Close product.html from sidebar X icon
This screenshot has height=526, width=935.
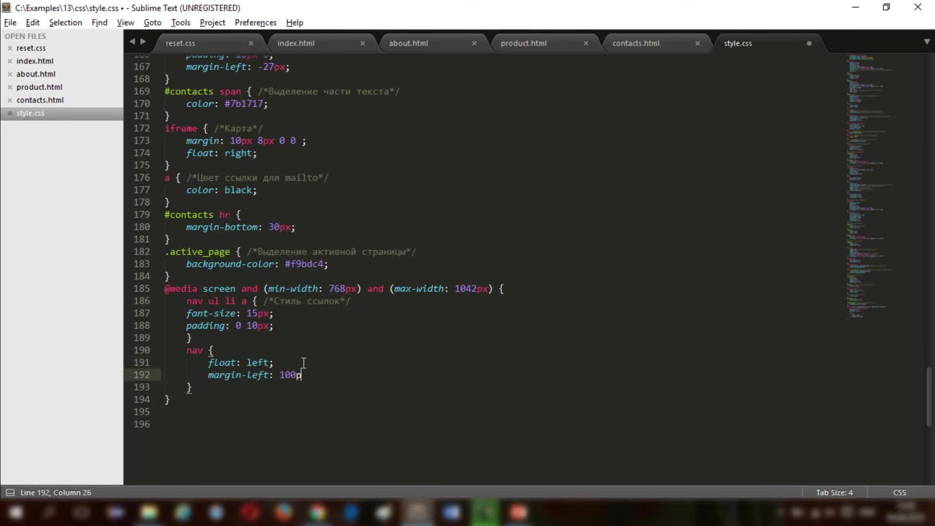tap(10, 87)
